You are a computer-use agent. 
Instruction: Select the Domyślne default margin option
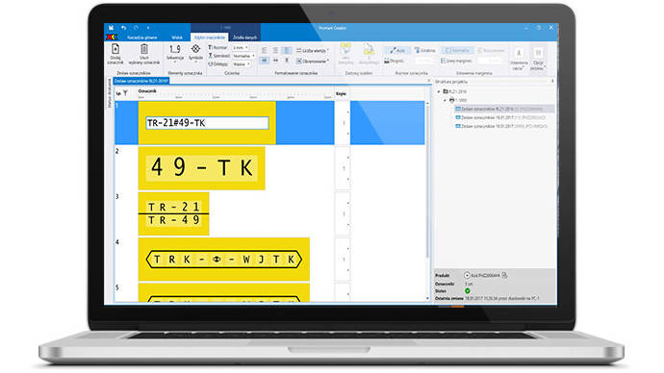coord(457,50)
